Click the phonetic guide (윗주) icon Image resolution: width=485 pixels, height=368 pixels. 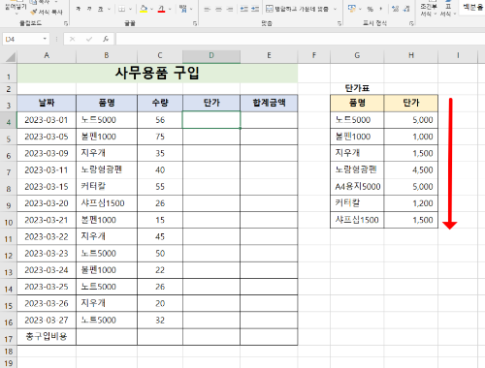point(183,9)
